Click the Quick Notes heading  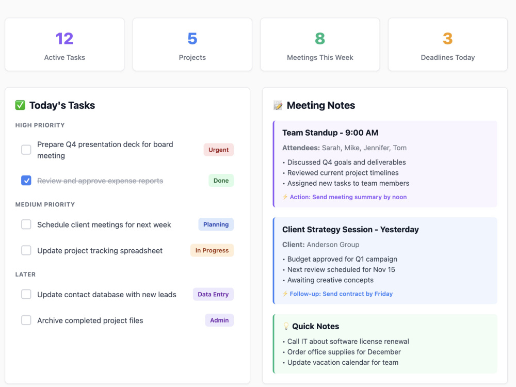[x=316, y=326]
